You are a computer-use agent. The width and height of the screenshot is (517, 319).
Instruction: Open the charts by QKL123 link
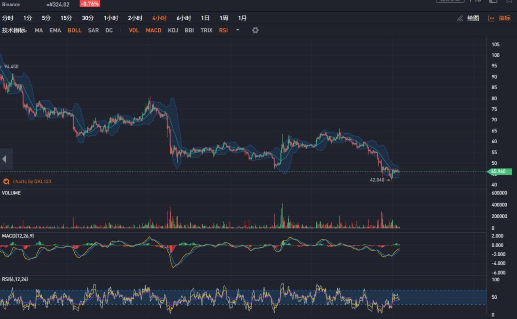[32, 181]
